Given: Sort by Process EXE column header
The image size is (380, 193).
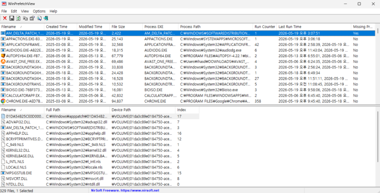Looking at the screenshot, I should tap(161, 27).
